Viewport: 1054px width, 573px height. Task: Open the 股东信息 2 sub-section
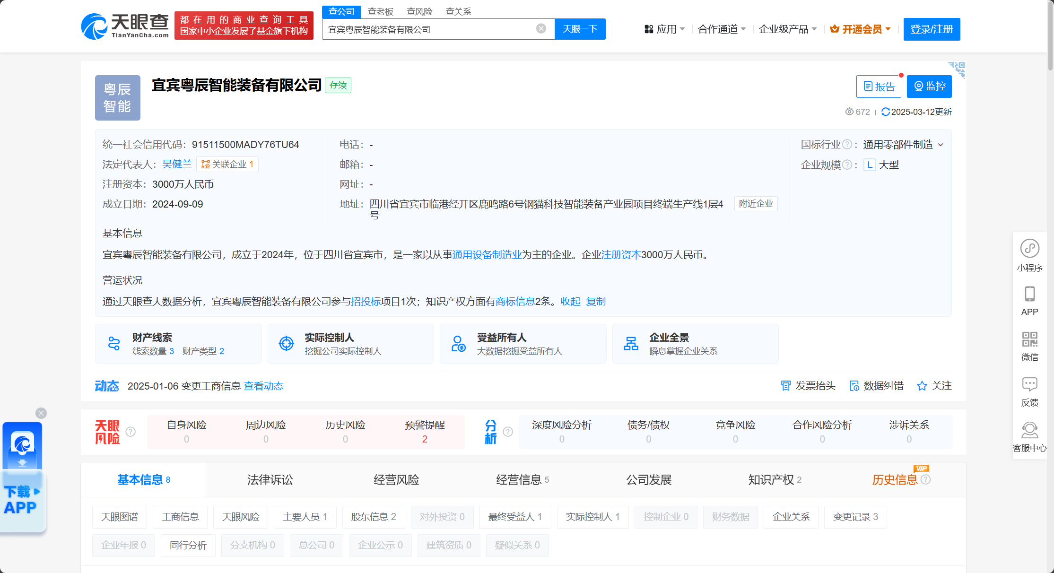pos(374,517)
